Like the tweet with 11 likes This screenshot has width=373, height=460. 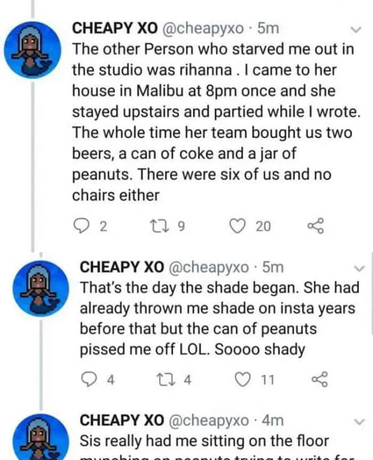(x=243, y=379)
